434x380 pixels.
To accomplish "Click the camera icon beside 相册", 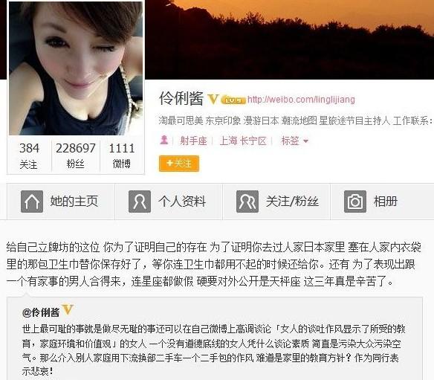I will click(x=355, y=202).
